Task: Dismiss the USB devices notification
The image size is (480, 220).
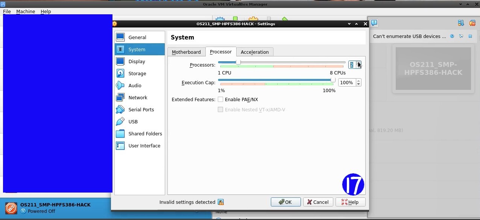Action: 470,36
